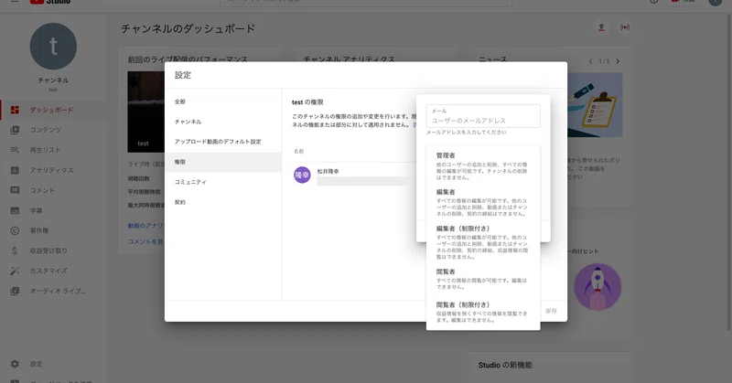This screenshot has height=383, width=732.
Task: Click the channel avatar with letter t
Action: click(x=53, y=47)
